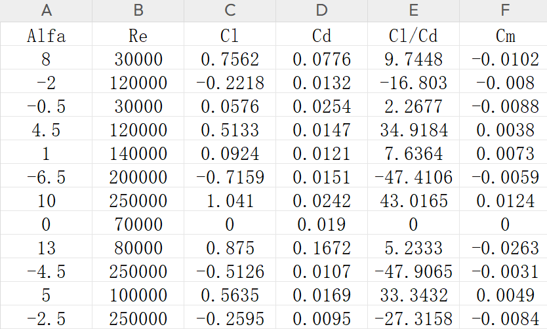Select the 'Cm' header cell

[x=504, y=35]
